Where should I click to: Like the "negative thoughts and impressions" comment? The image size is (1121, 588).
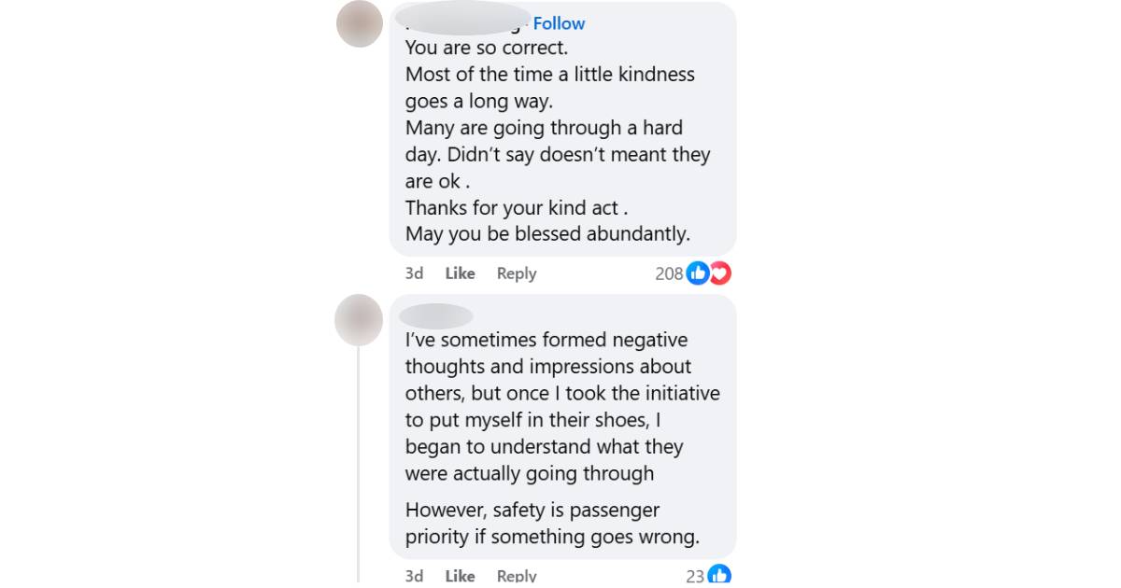(460, 576)
